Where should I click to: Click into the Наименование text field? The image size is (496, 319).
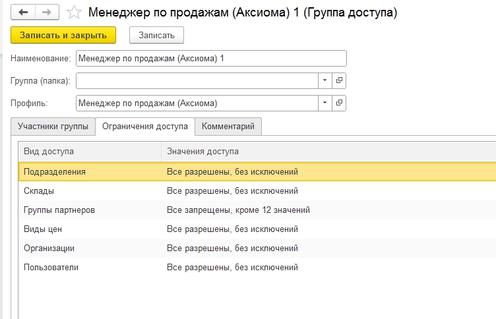(x=211, y=58)
